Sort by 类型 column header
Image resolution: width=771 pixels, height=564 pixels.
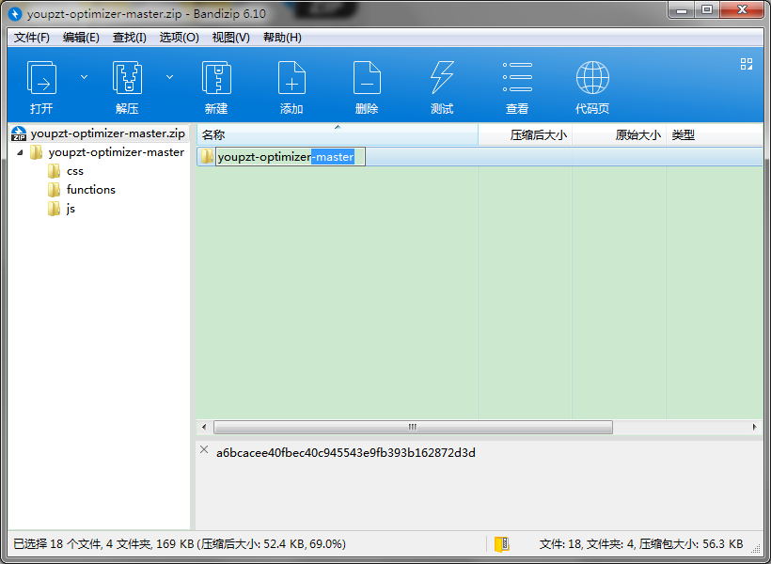(715, 134)
